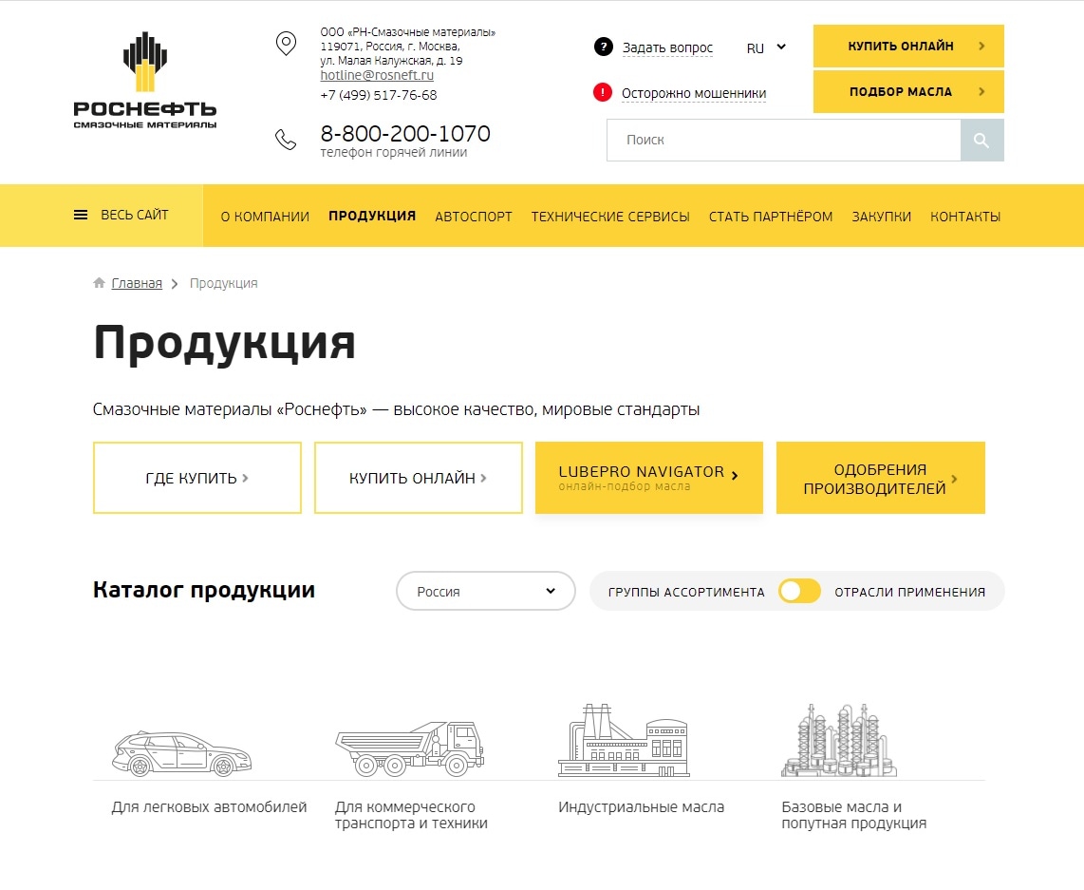Open the КОНТАКТЫ menu item
Image resolution: width=1084 pixels, height=890 pixels.
[x=965, y=217]
